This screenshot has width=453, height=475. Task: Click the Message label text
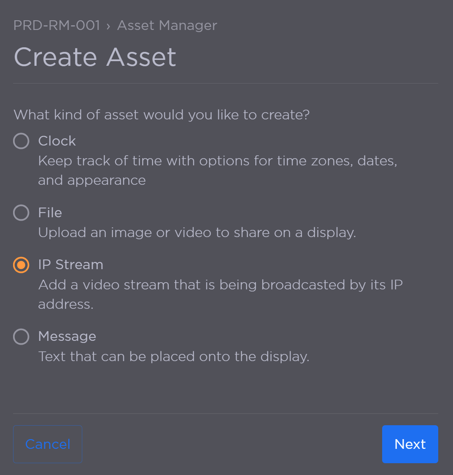[x=67, y=337]
